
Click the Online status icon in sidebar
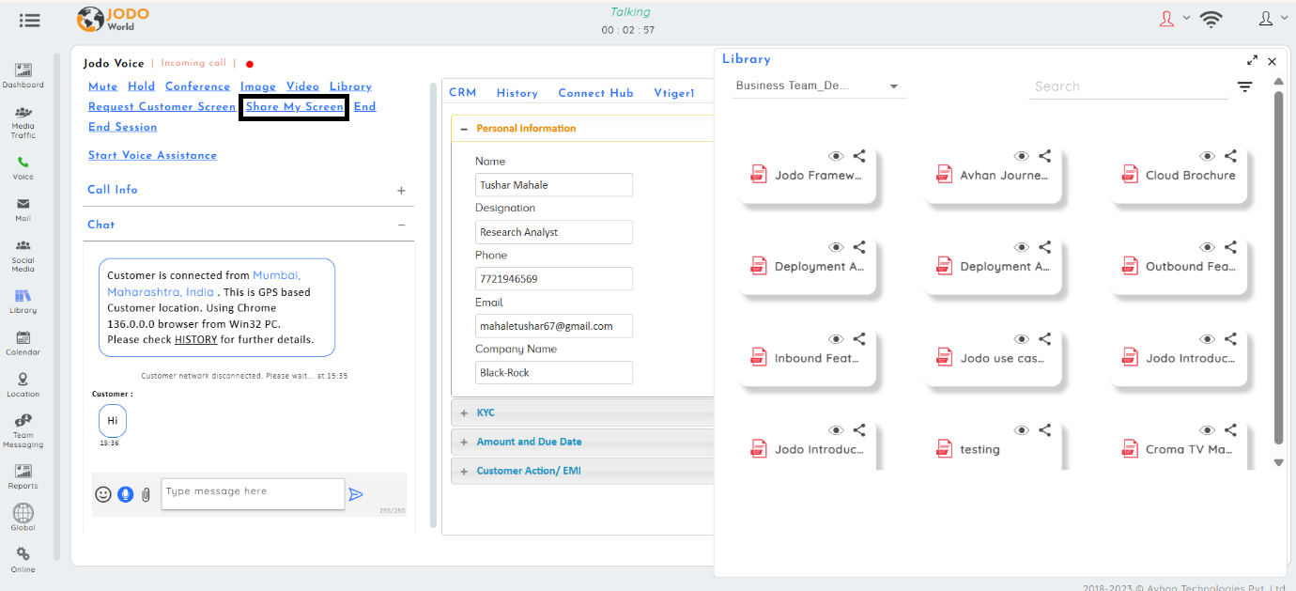tap(23, 554)
